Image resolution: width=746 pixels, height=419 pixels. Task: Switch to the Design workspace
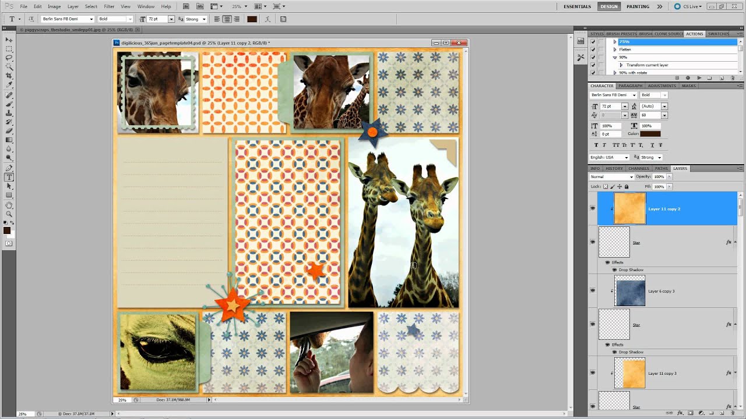pyautogui.click(x=609, y=6)
